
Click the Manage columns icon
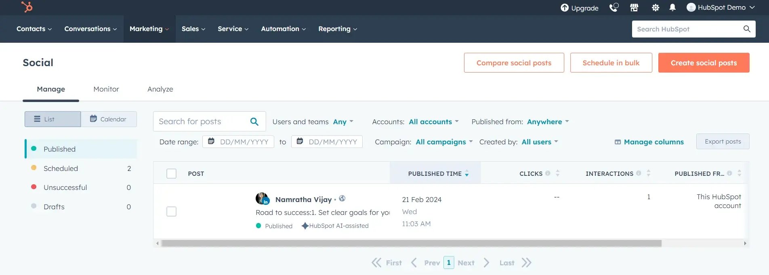click(x=618, y=142)
